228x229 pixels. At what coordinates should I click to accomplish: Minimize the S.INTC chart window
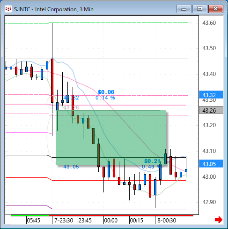pos(184,9)
